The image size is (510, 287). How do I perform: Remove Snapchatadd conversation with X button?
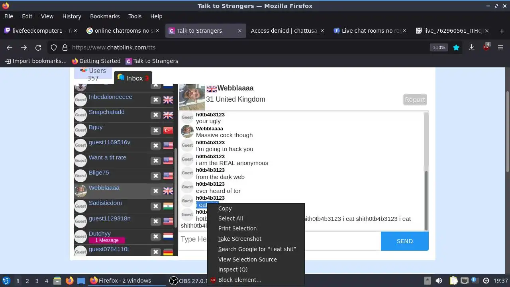(156, 115)
